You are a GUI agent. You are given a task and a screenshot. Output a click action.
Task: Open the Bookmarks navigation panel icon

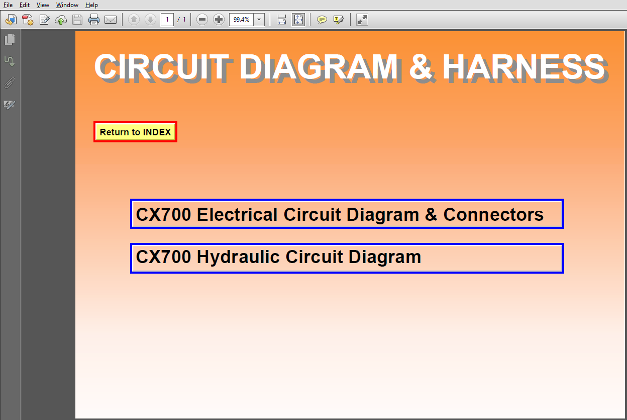point(10,61)
